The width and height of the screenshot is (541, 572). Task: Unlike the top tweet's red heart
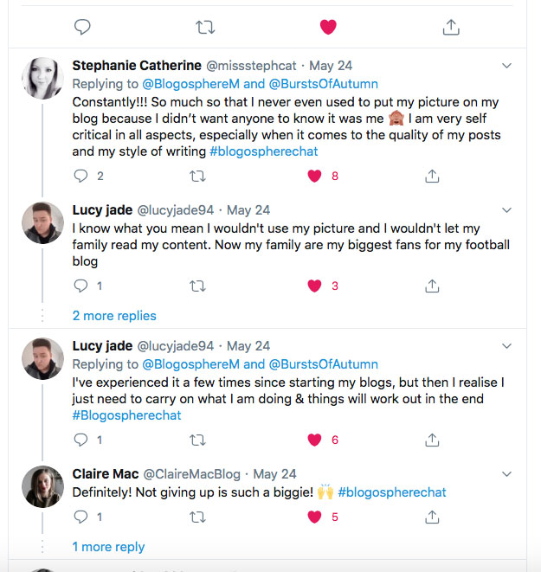(328, 27)
